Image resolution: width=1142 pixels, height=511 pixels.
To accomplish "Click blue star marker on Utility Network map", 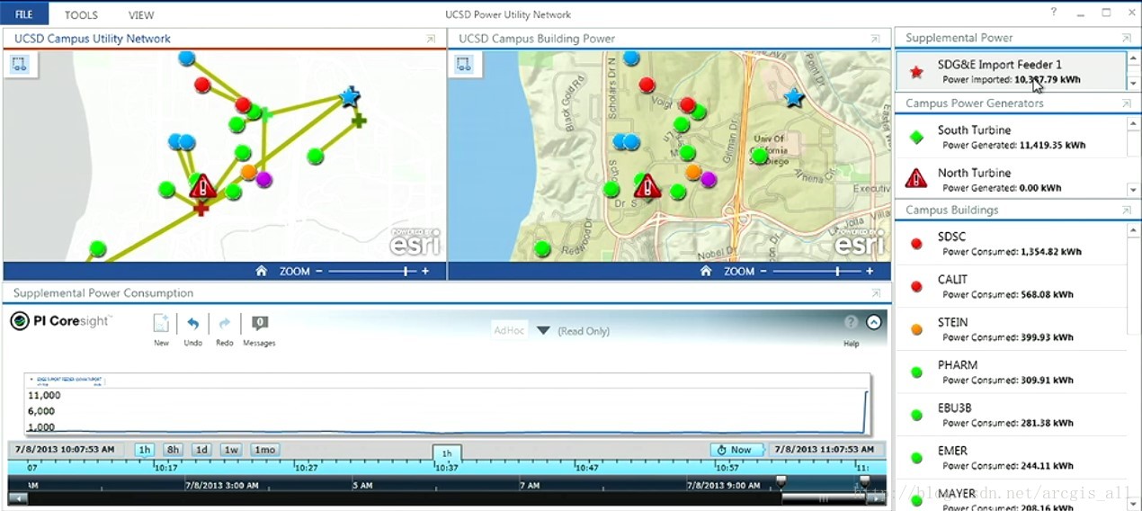I will coord(350,96).
